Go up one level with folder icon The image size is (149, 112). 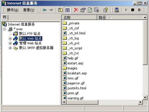point(60,10)
